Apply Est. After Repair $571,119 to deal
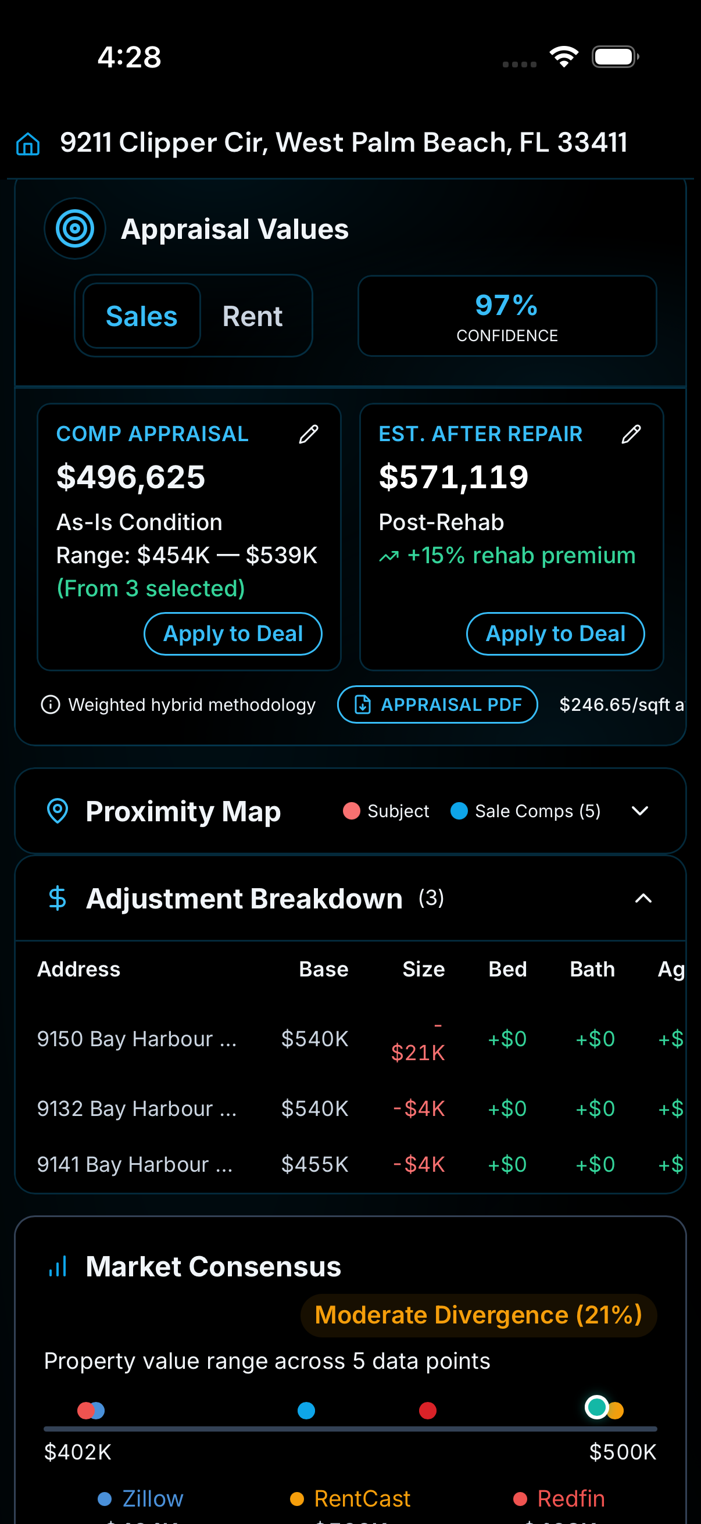This screenshot has height=1524, width=701. [x=556, y=634]
